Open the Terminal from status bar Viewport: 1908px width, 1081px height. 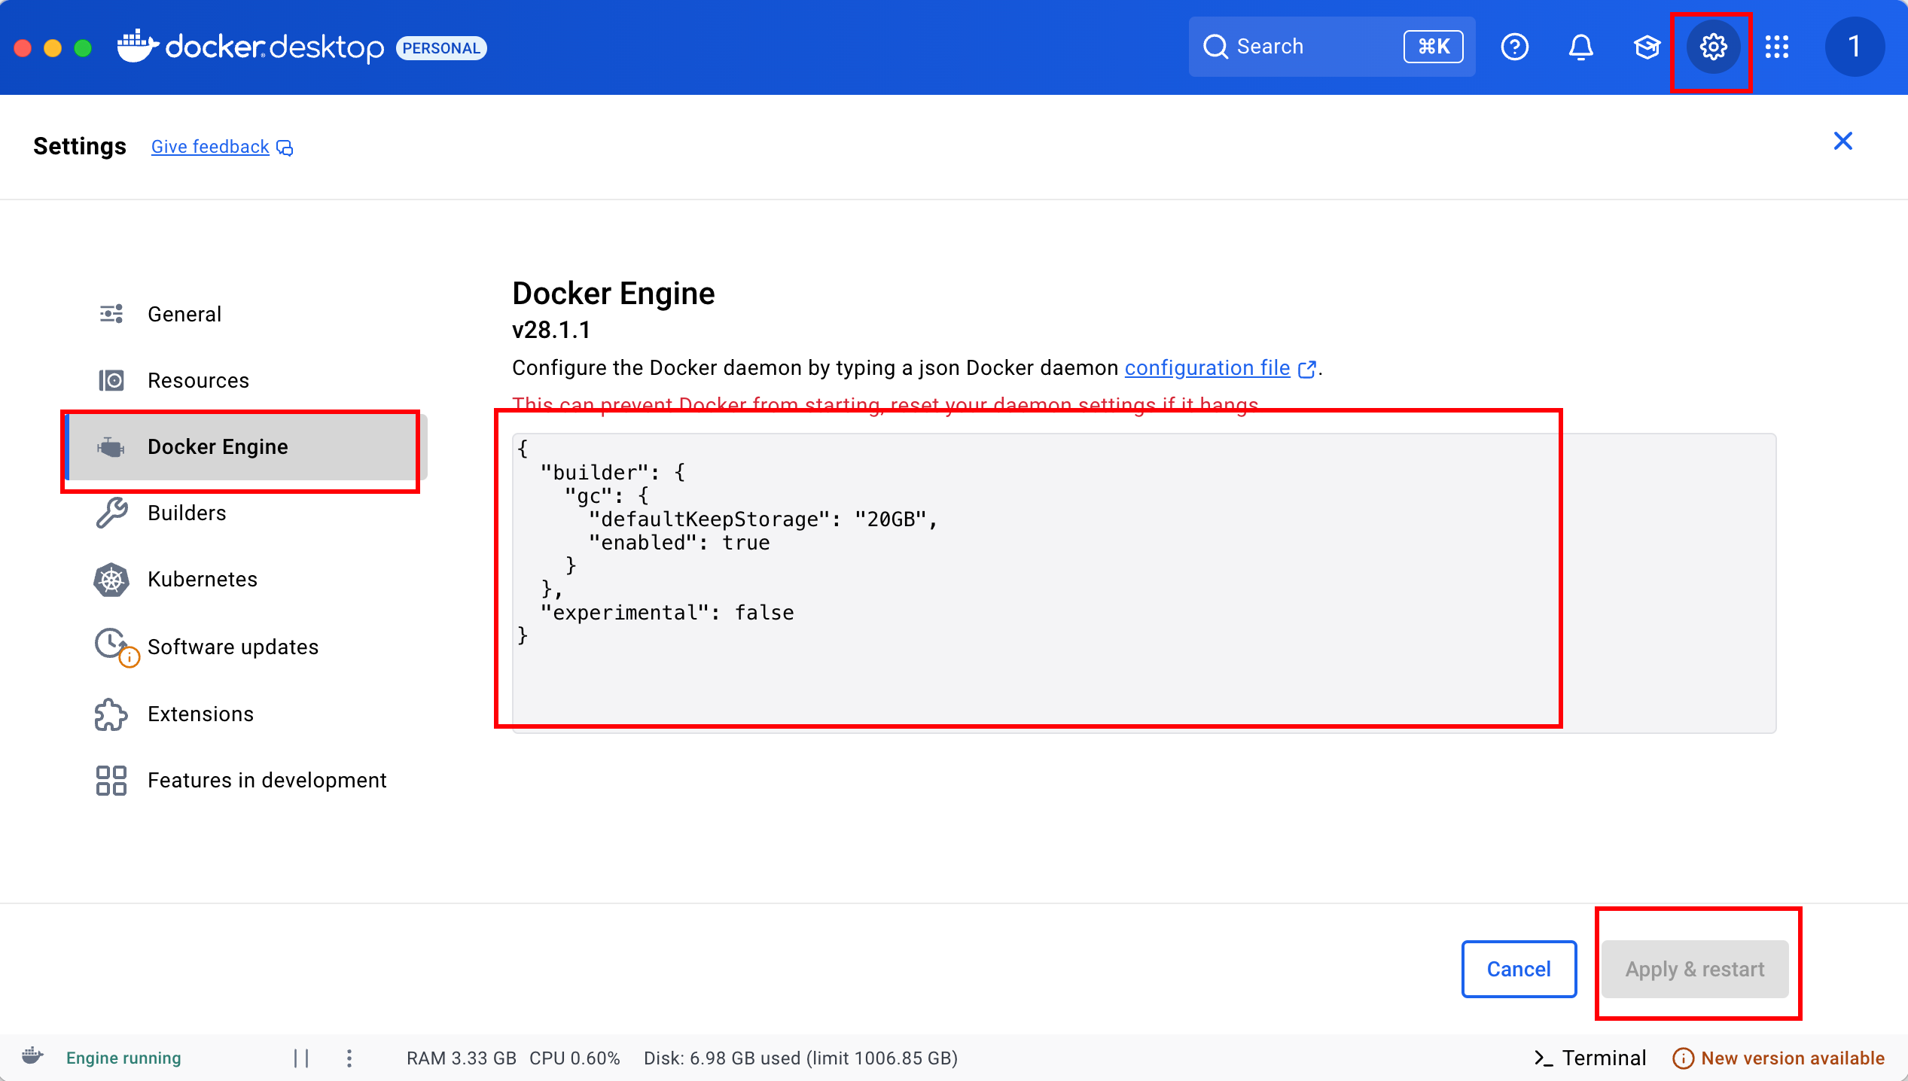[1590, 1058]
